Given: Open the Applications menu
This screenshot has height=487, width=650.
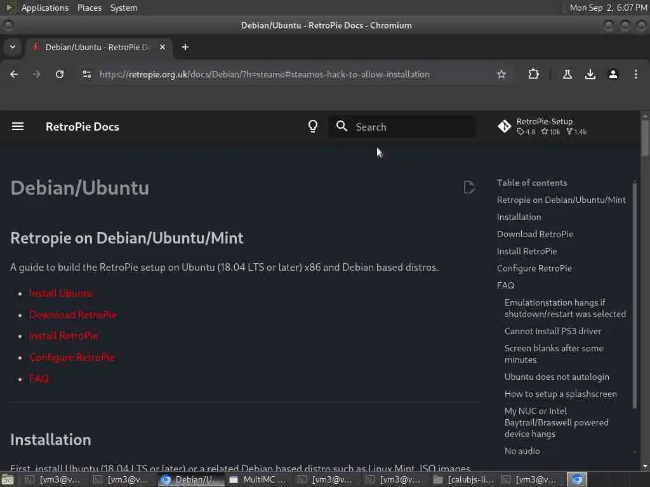Looking at the screenshot, I should click(45, 8).
